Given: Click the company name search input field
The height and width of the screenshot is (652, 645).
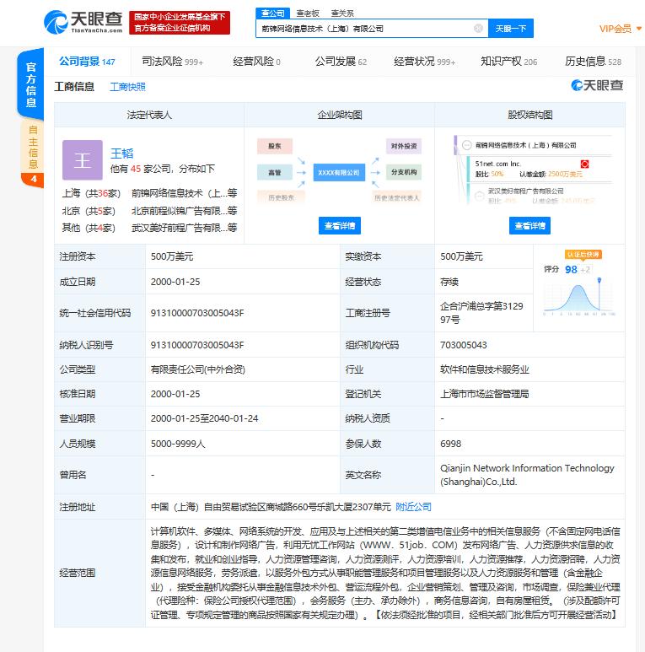Looking at the screenshot, I should (363, 28).
